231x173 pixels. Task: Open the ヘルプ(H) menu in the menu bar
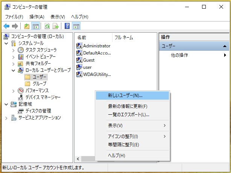79,17
